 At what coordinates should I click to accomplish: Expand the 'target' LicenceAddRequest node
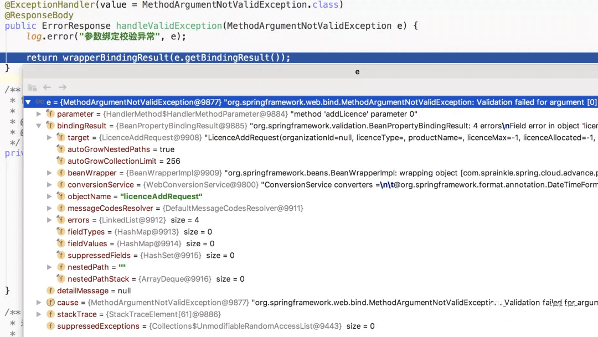point(49,138)
